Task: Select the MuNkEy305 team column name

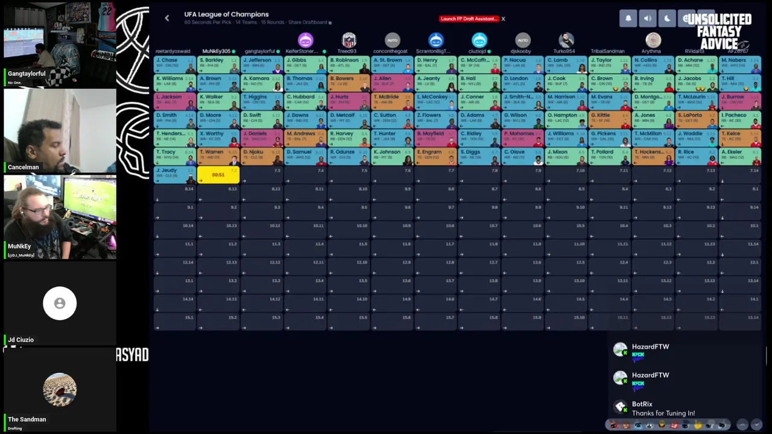Action: (x=216, y=51)
